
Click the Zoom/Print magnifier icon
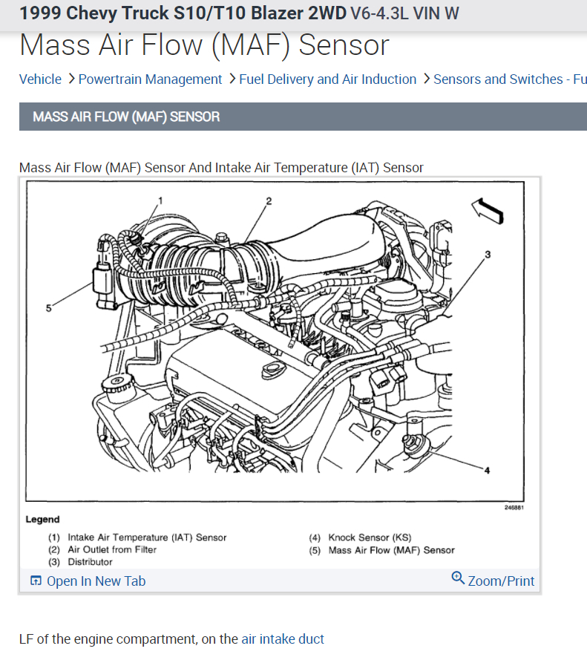[458, 578]
